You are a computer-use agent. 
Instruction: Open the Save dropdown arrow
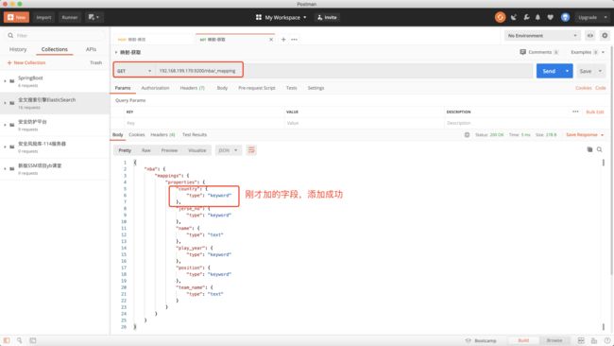pos(600,71)
